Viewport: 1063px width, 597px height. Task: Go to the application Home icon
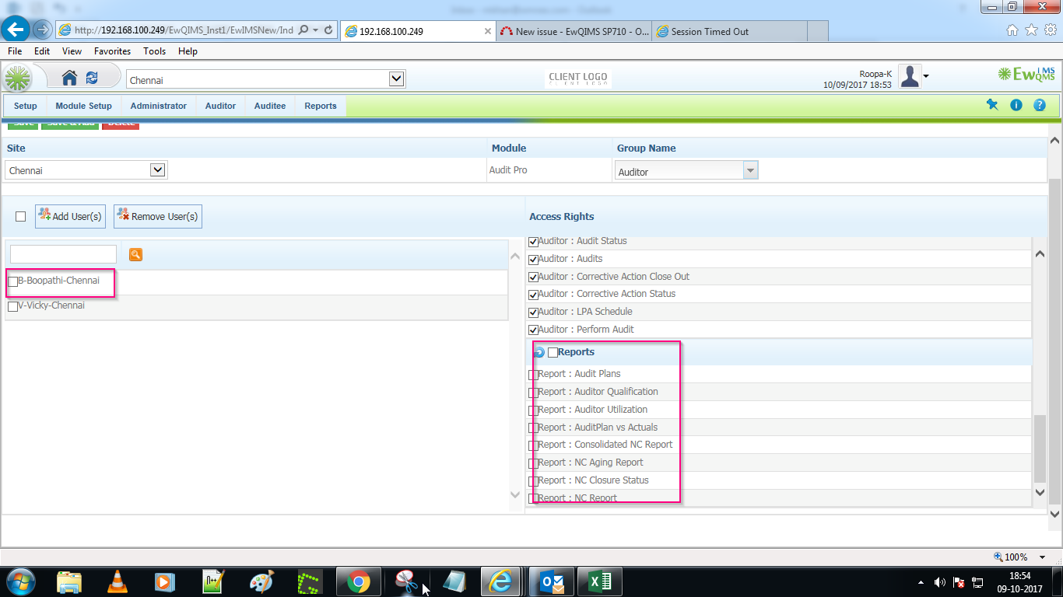69,78
